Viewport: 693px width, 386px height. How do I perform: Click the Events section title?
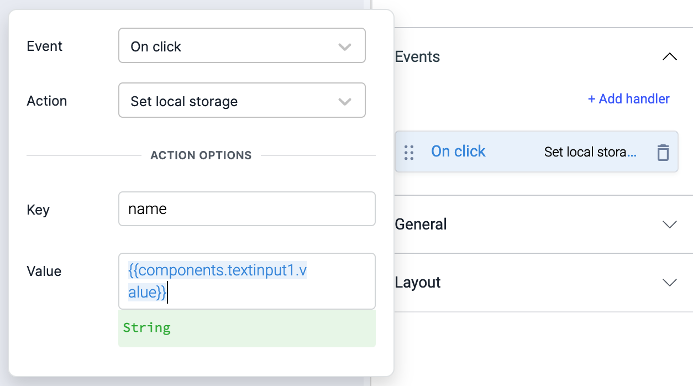tap(417, 57)
